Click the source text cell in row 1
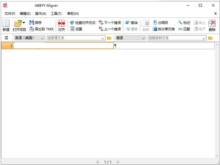The height and width of the screenshot is (165, 220). [x=63, y=46]
